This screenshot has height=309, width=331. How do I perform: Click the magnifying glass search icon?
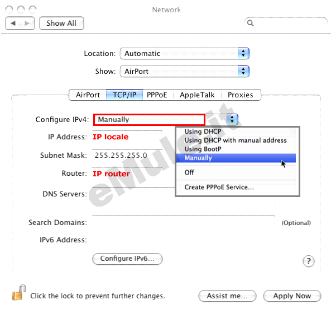point(251,23)
